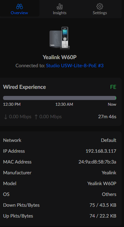Click the green FE status label

click(x=113, y=87)
